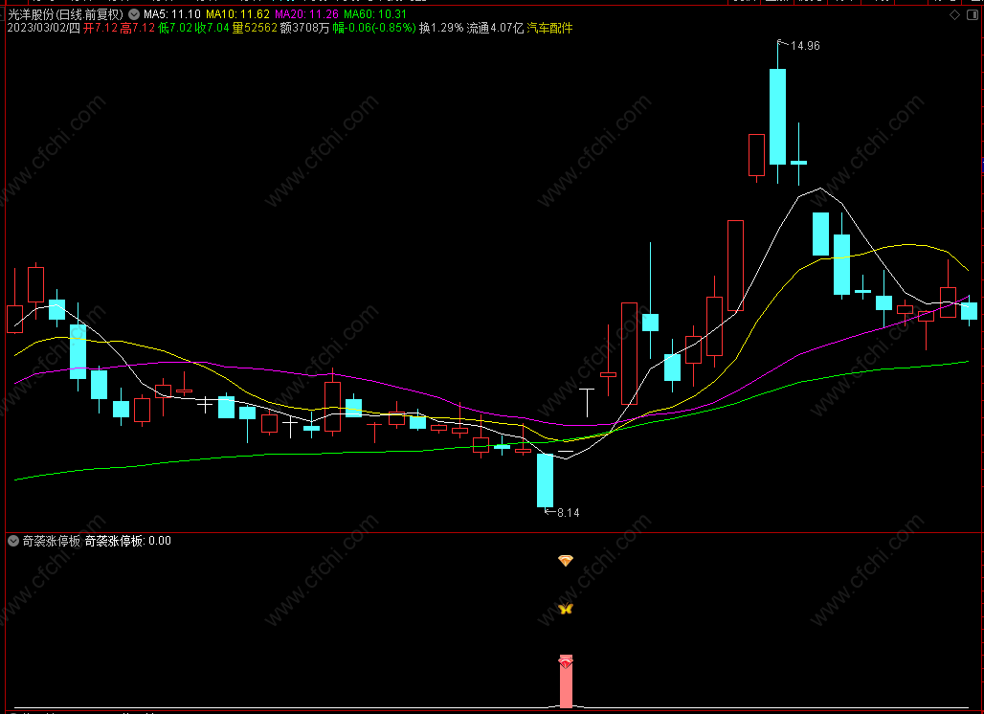Screen dimensions: 984x714
Task: Click the 8.14 low price marker
Action: coord(568,513)
